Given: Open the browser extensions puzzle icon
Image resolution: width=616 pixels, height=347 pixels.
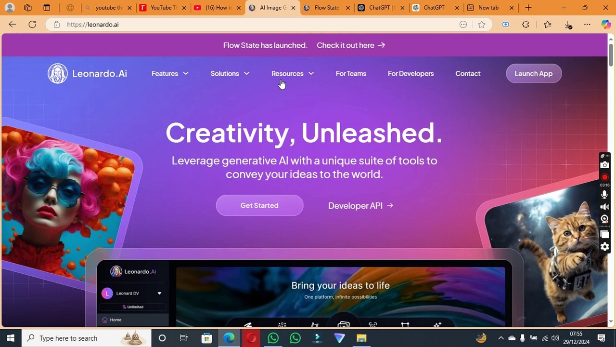Looking at the screenshot, I should [x=526, y=25].
